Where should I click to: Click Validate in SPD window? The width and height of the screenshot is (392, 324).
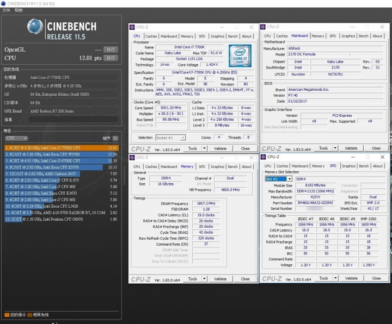[351, 278]
